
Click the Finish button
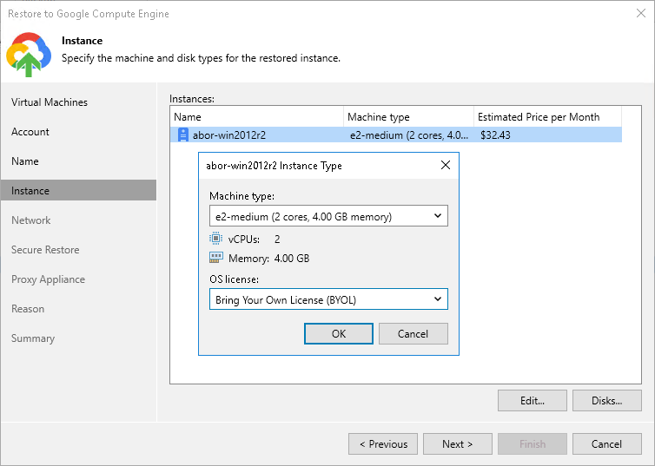click(533, 444)
